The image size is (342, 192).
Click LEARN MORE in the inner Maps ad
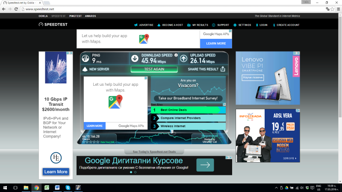tap(94, 126)
